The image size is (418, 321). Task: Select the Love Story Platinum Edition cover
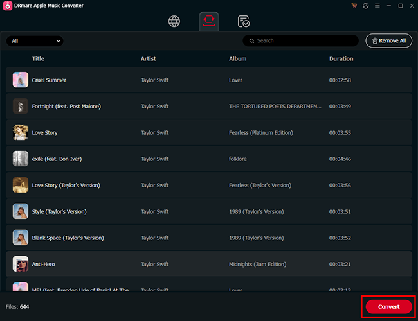[x=21, y=133]
